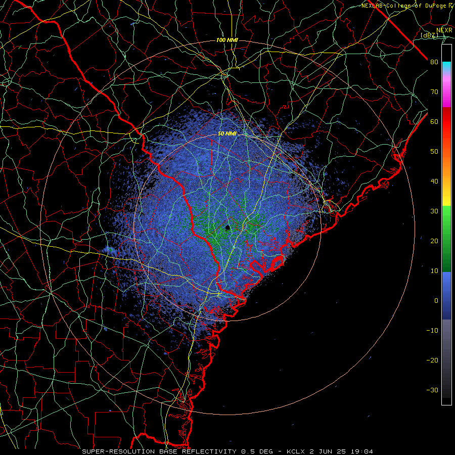This screenshot has height=455, width=455.
Task: Click the Super-Resolution Base Reflectivity caption
Action: [x=159, y=451]
